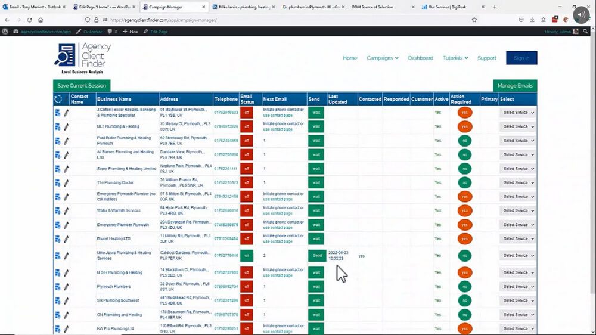Click pencil edit icon for The Plumbing Doctor
596x335 pixels.
[x=67, y=182]
